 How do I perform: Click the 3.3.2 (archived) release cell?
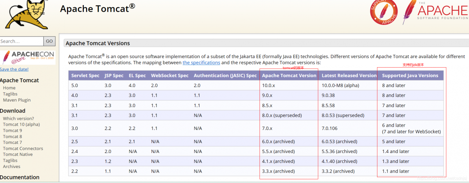point(349,171)
